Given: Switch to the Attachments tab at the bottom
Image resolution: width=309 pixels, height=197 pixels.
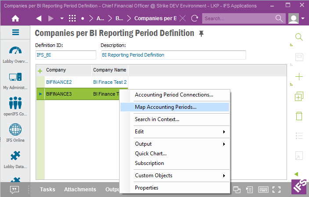Looking at the screenshot, I should click(x=80, y=190).
